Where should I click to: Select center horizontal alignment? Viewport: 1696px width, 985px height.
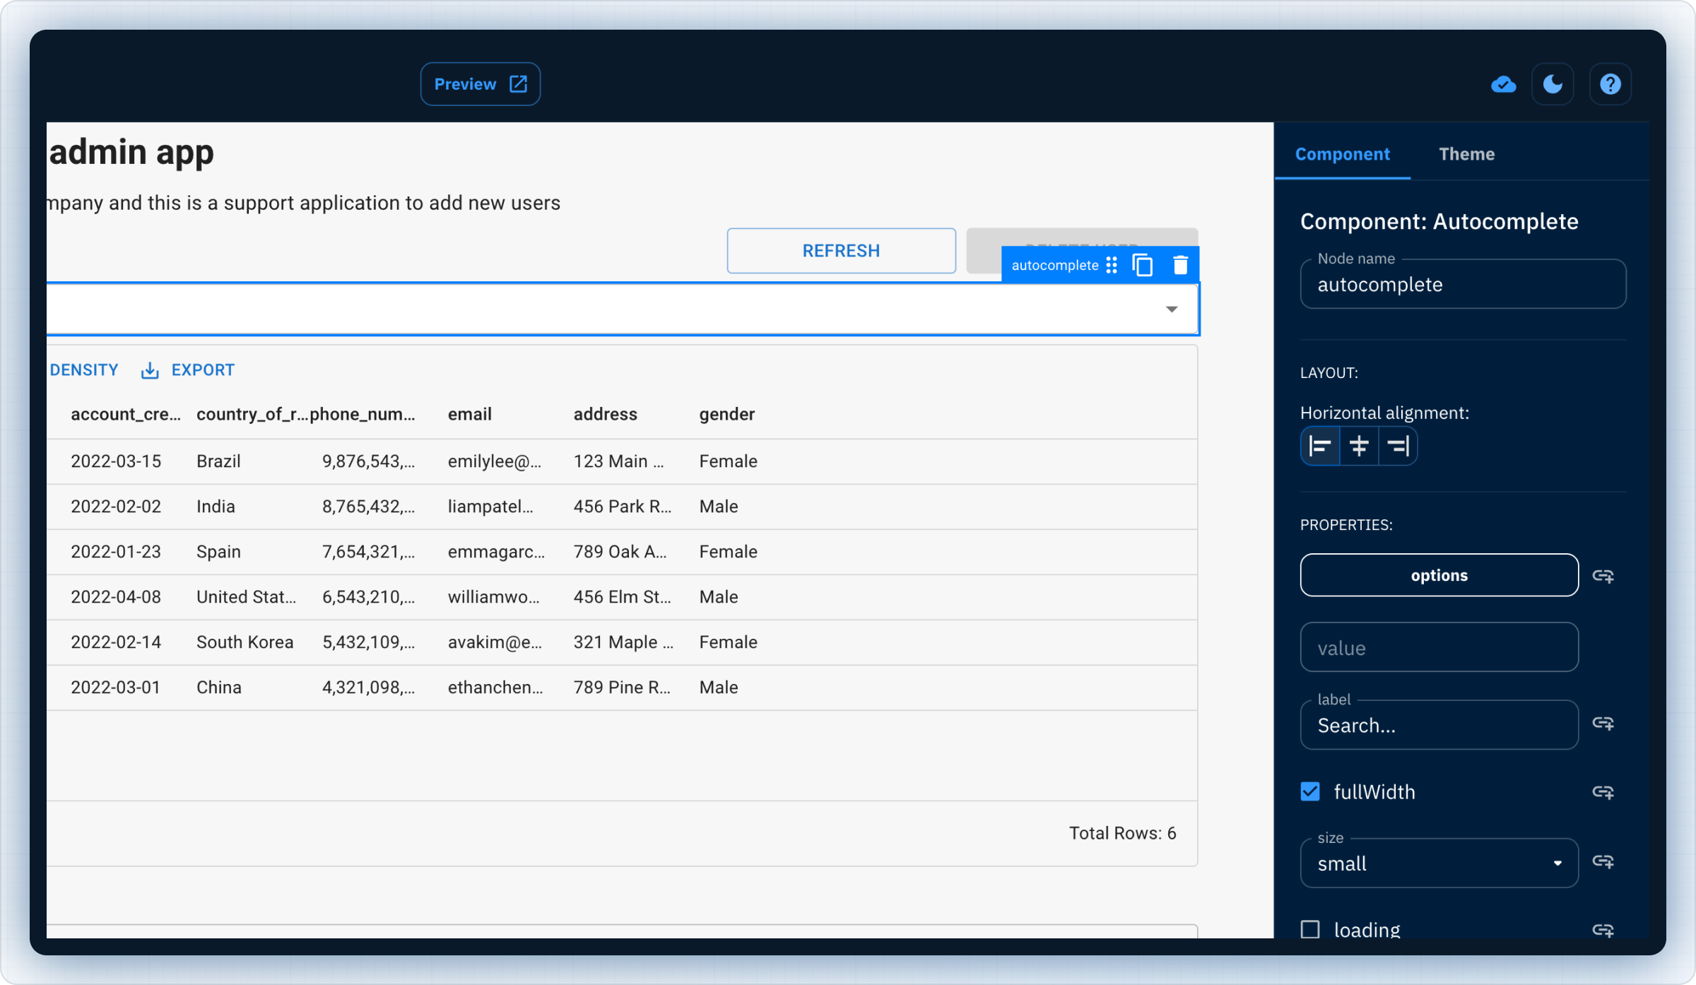1358,446
